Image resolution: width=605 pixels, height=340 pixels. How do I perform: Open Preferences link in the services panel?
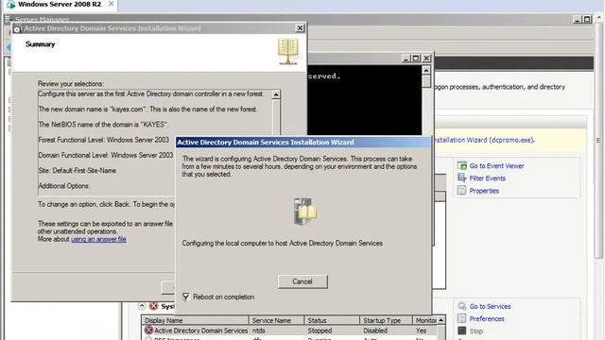tap(487, 318)
